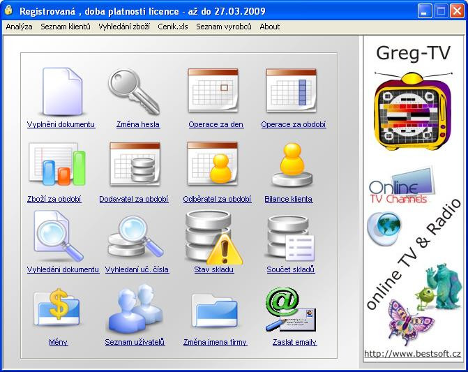Click the bar chart icon for Zboží za období
Screen dimensions: 468x372
[57, 164]
